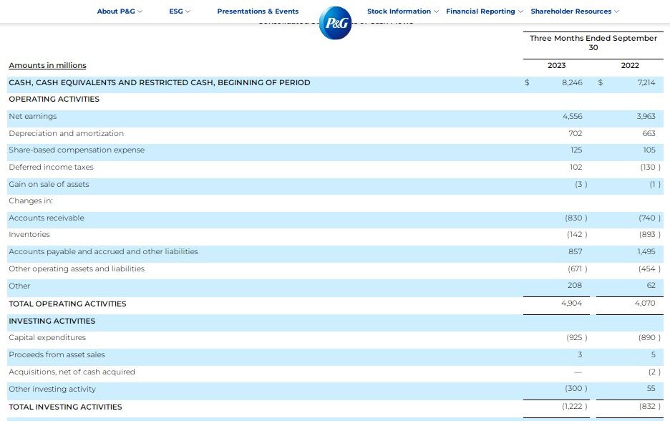Select depreciation 2023 value 702
This screenshot has width=670, height=421.
point(575,133)
